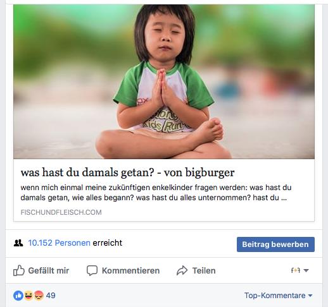Click the Teilen share arrow icon
This screenshot has width=328, height=307.
pyautogui.click(x=182, y=270)
